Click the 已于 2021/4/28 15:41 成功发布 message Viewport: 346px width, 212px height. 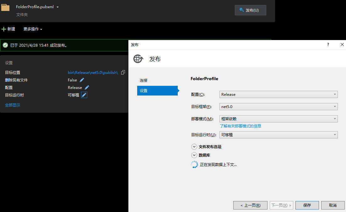39,45
